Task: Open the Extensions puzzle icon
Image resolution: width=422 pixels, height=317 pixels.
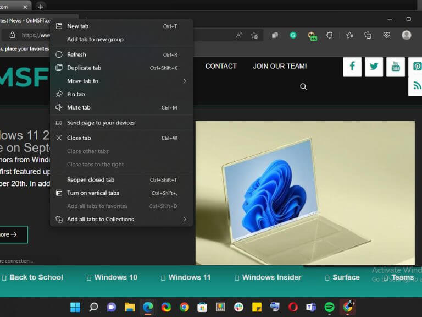Action: coord(330,35)
